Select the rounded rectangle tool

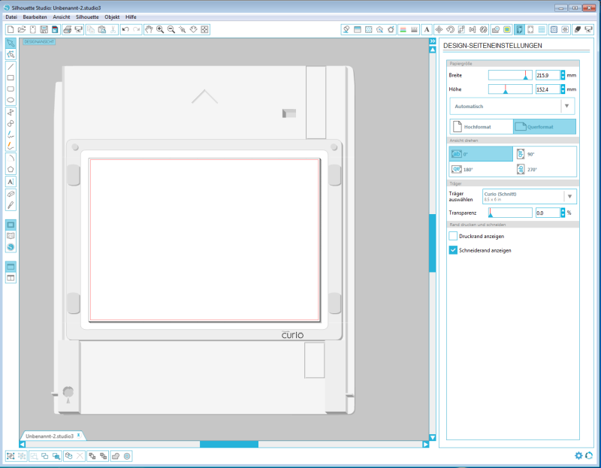point(11,89)
